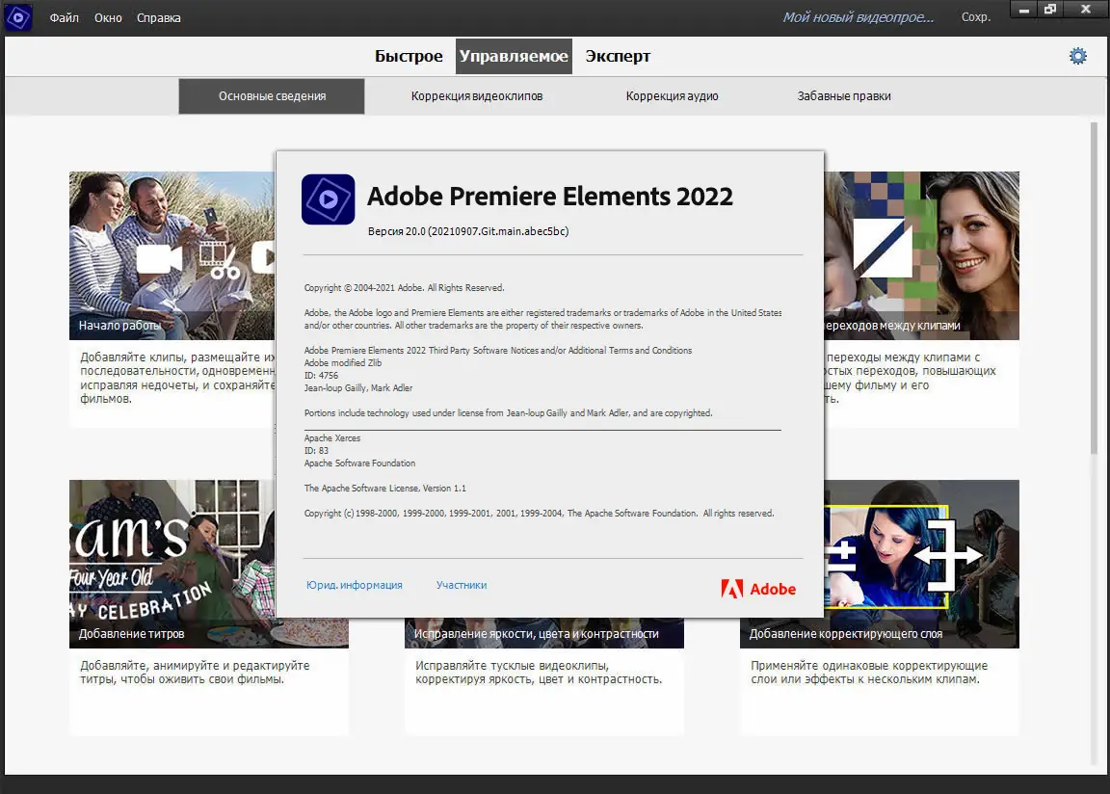Click the Premiere Elements logo in About dialog
The image size is (1110, 794).
click(328, 199)
